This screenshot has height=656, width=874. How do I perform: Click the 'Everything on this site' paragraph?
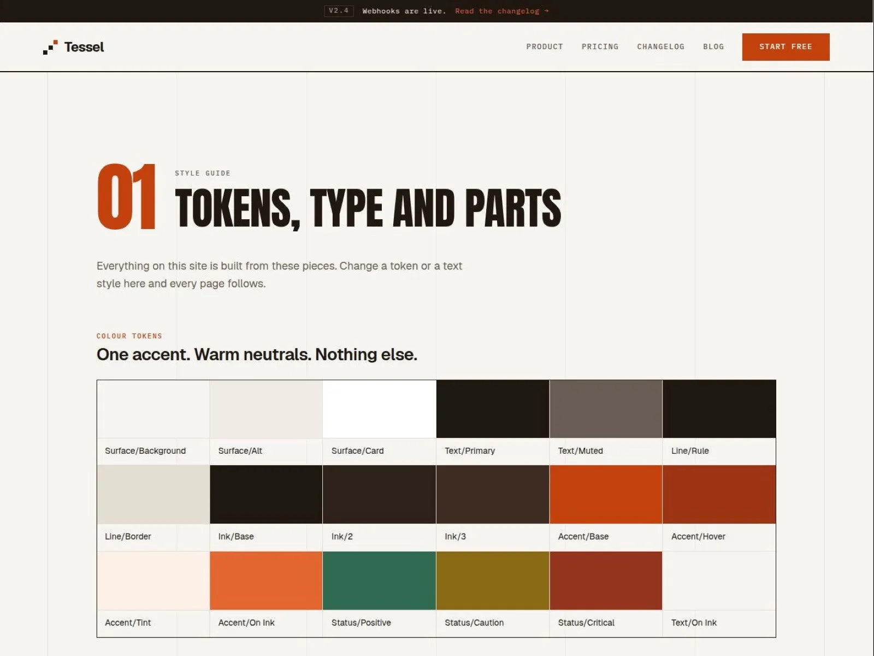point(279,275)
